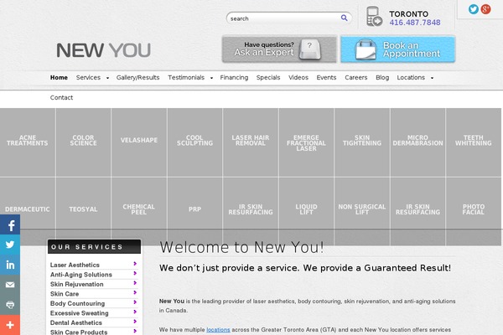
Task: Select the Non Surgical Lift tile
Action: coord(362,209)
